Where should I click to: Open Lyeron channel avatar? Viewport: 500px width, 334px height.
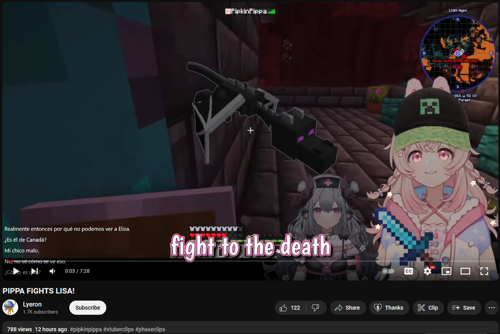[10, 307]
